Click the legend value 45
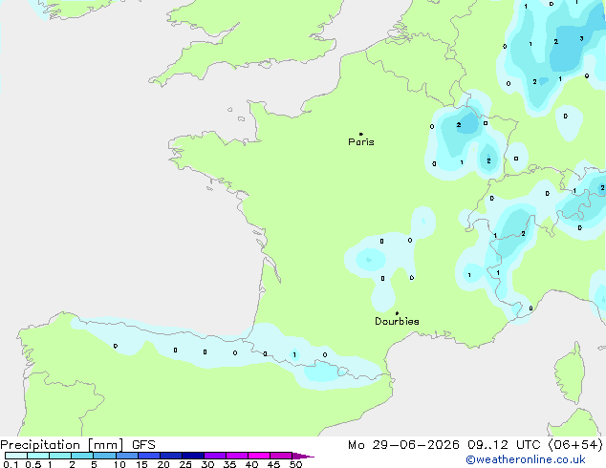Screen dimensions: 606x468 coord(273,464)
